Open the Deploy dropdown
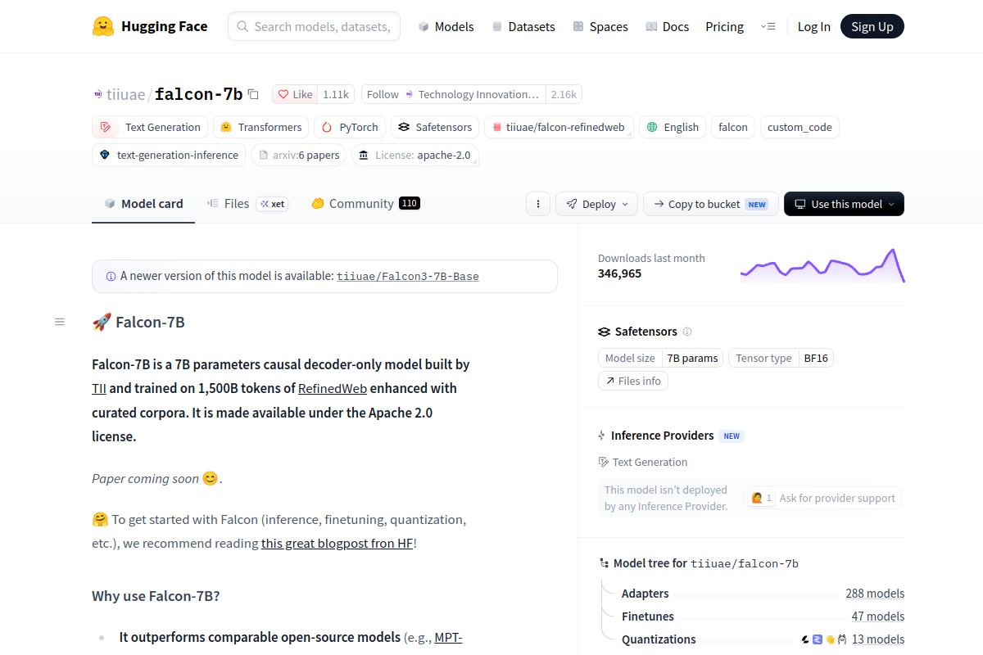This screenshot has height=655, width=983. (x=597, y=204)
